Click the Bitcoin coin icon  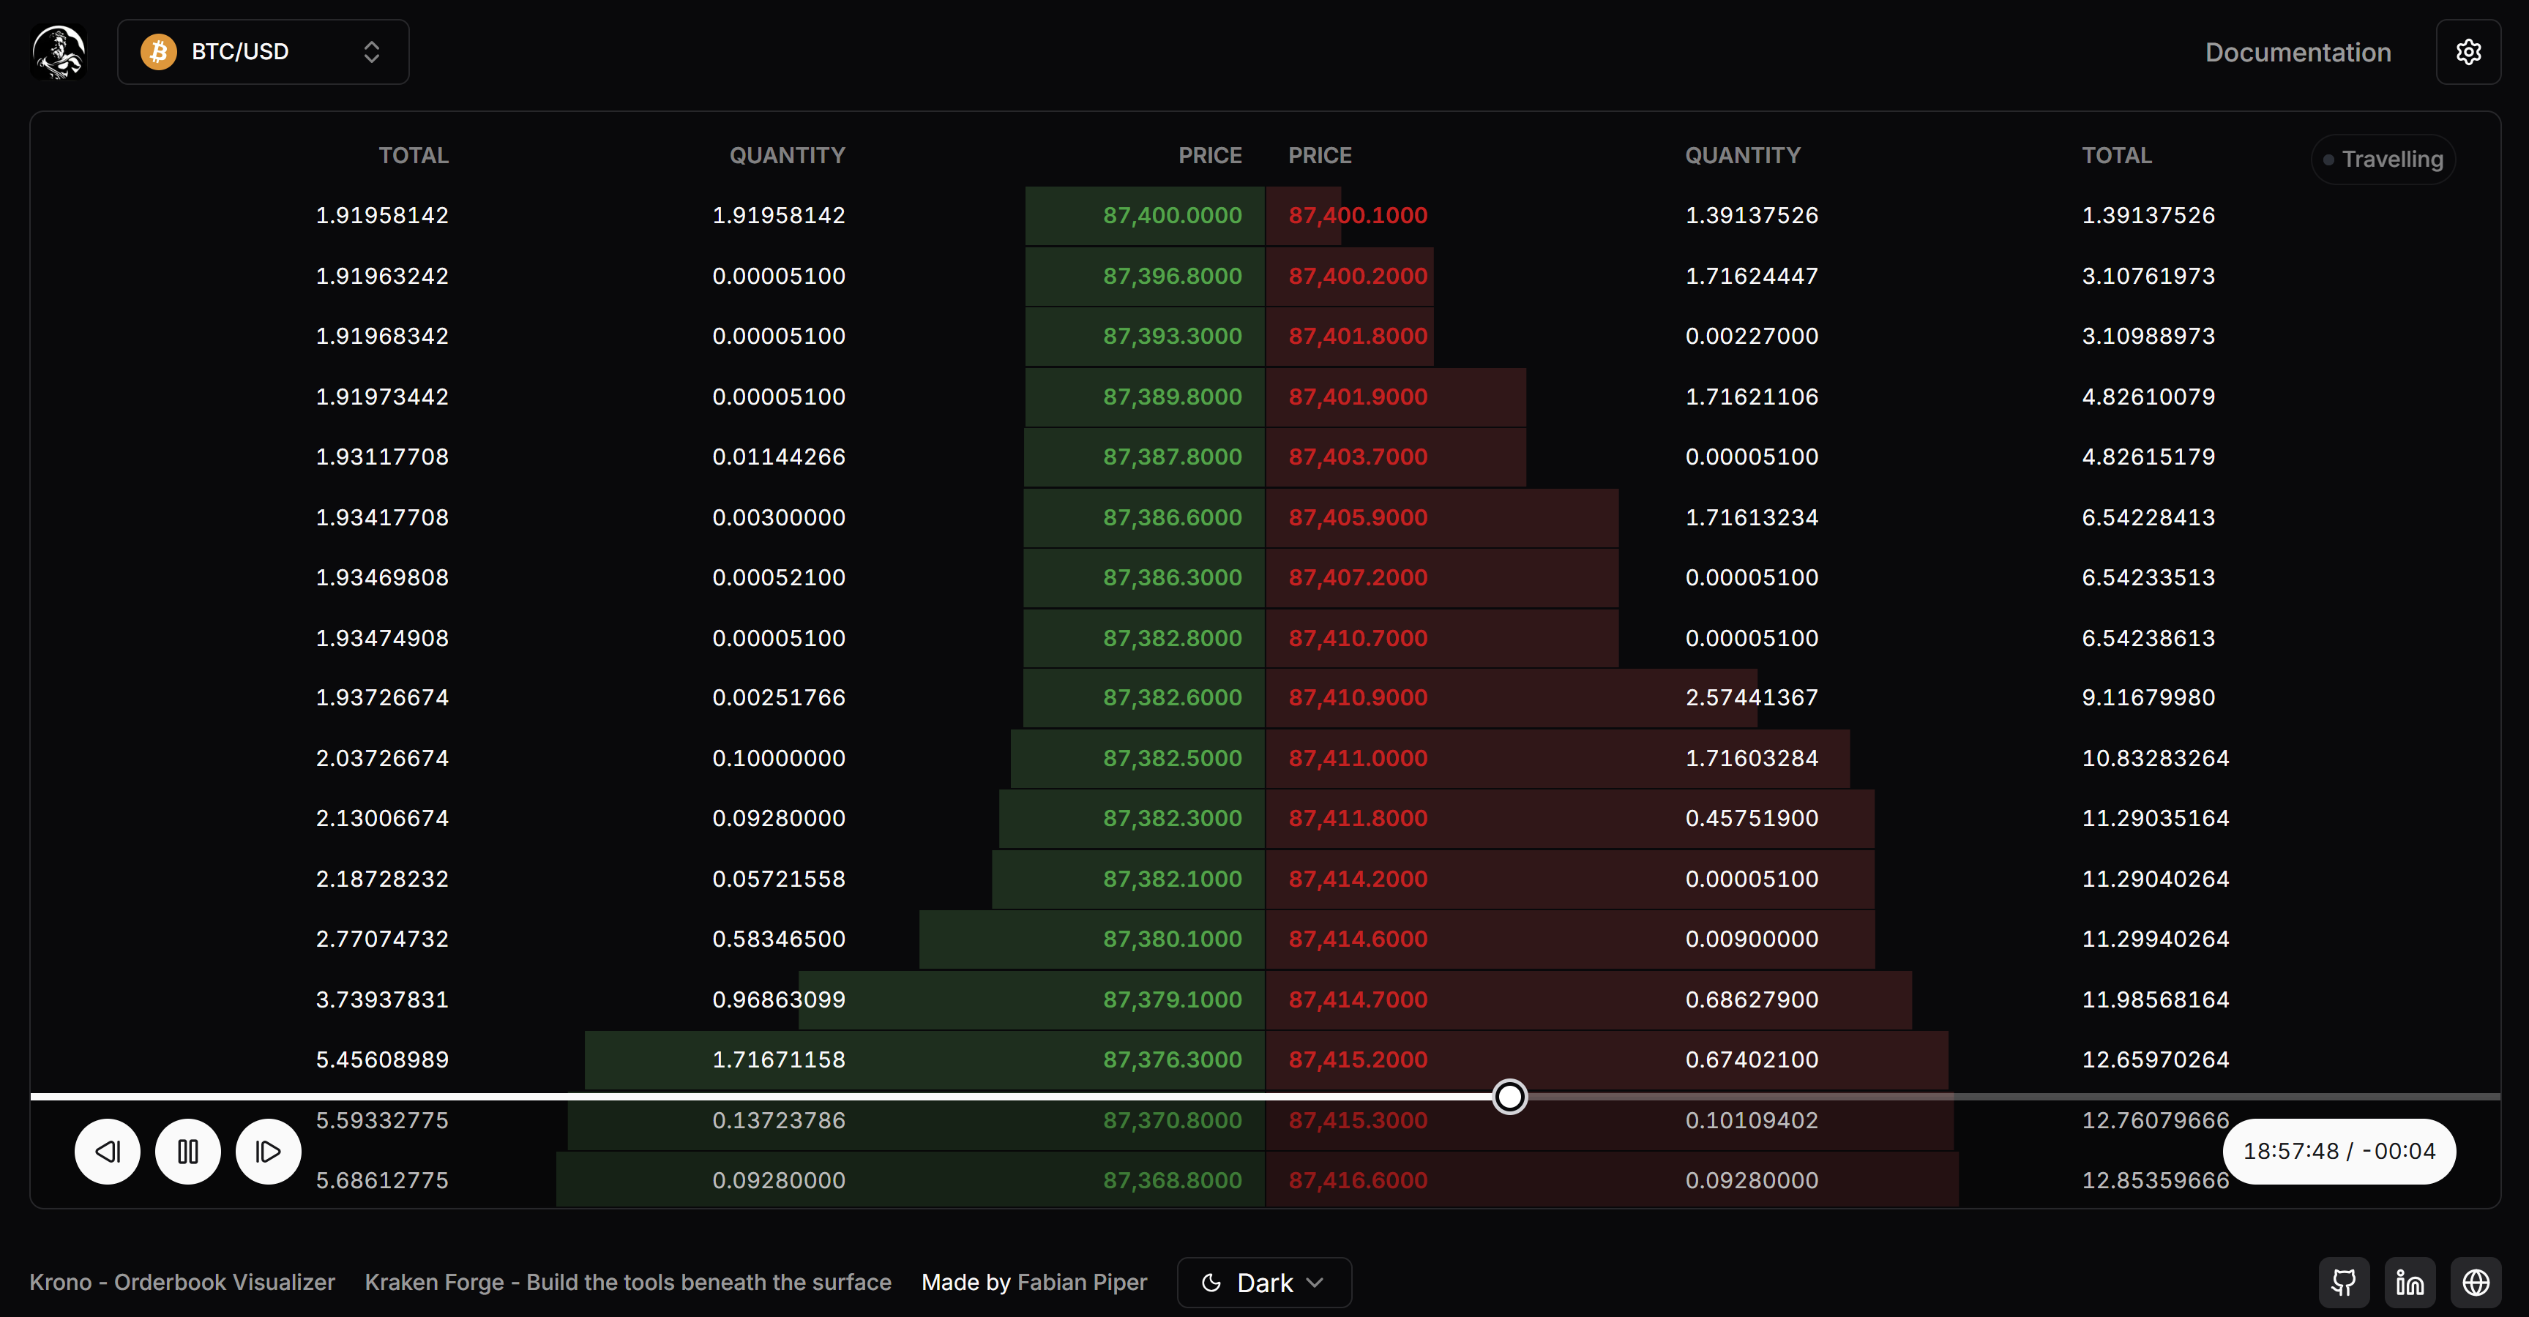158,52
